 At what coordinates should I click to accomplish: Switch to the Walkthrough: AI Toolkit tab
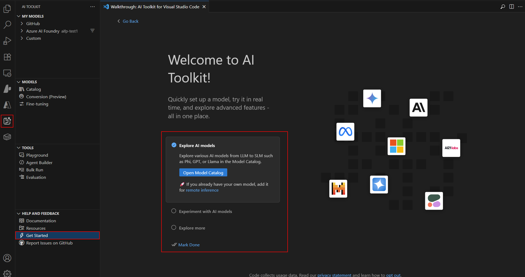(155, 7)
